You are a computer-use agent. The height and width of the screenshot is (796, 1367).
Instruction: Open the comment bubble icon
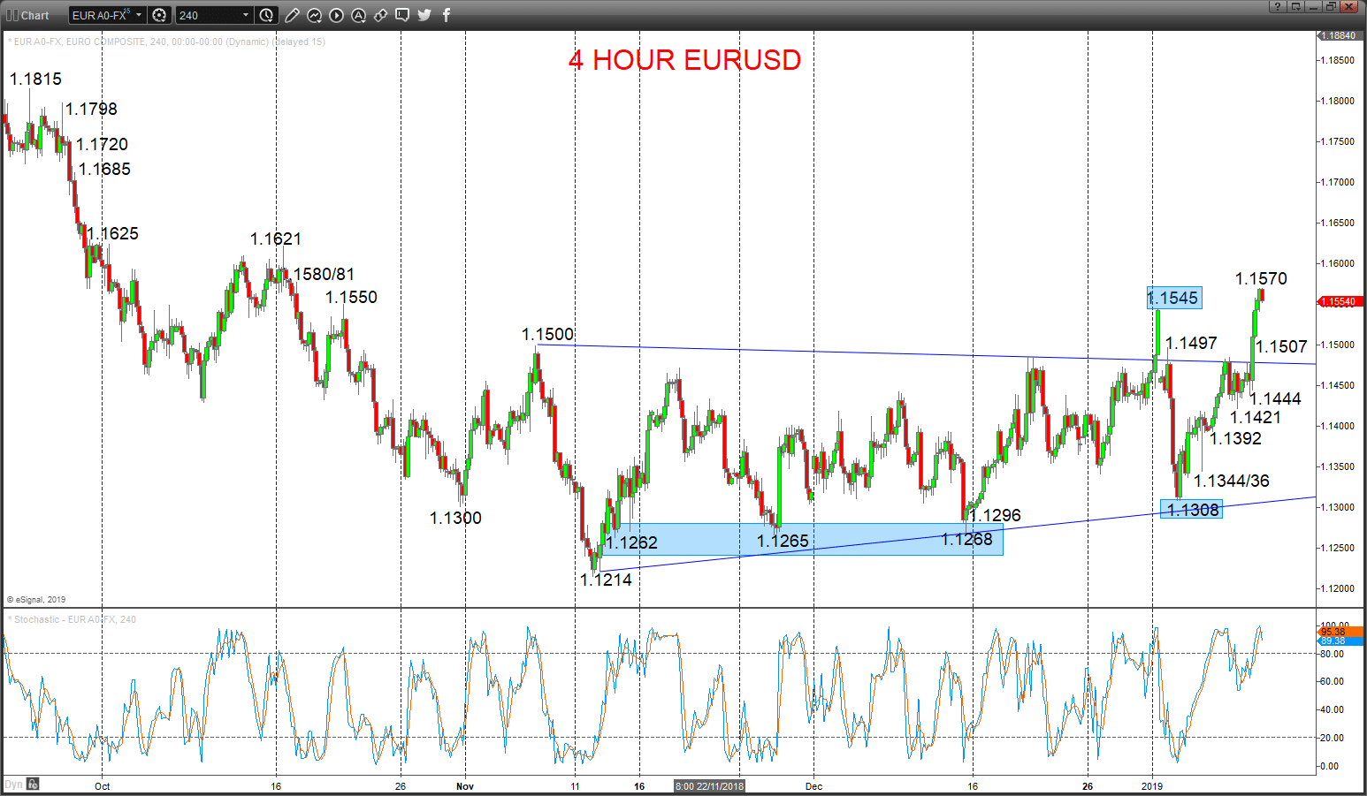point(402,15)
